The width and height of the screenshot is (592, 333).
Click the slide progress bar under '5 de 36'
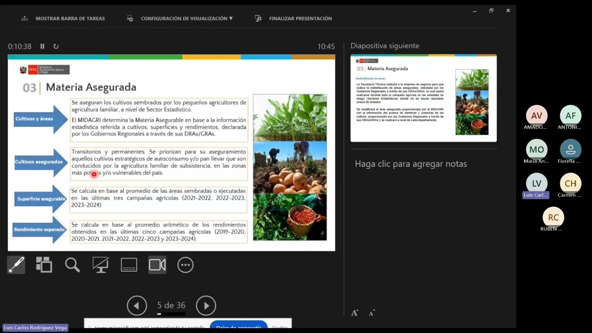171,314
